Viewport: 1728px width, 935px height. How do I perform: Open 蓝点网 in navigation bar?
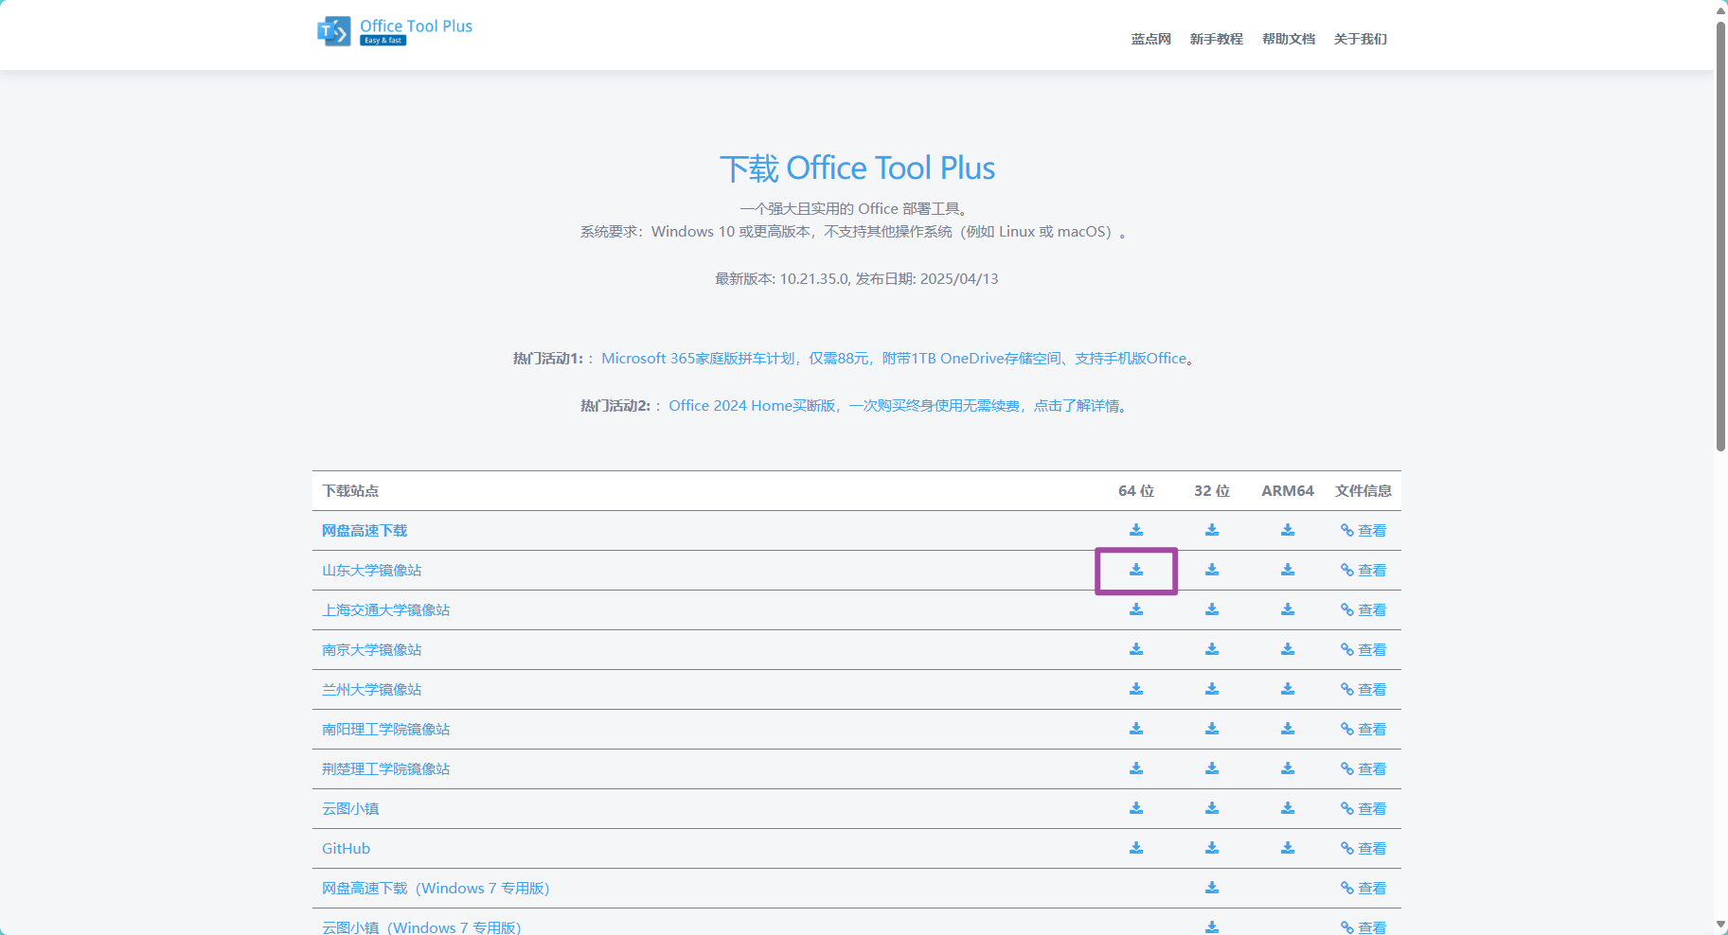coord(1151,39)
